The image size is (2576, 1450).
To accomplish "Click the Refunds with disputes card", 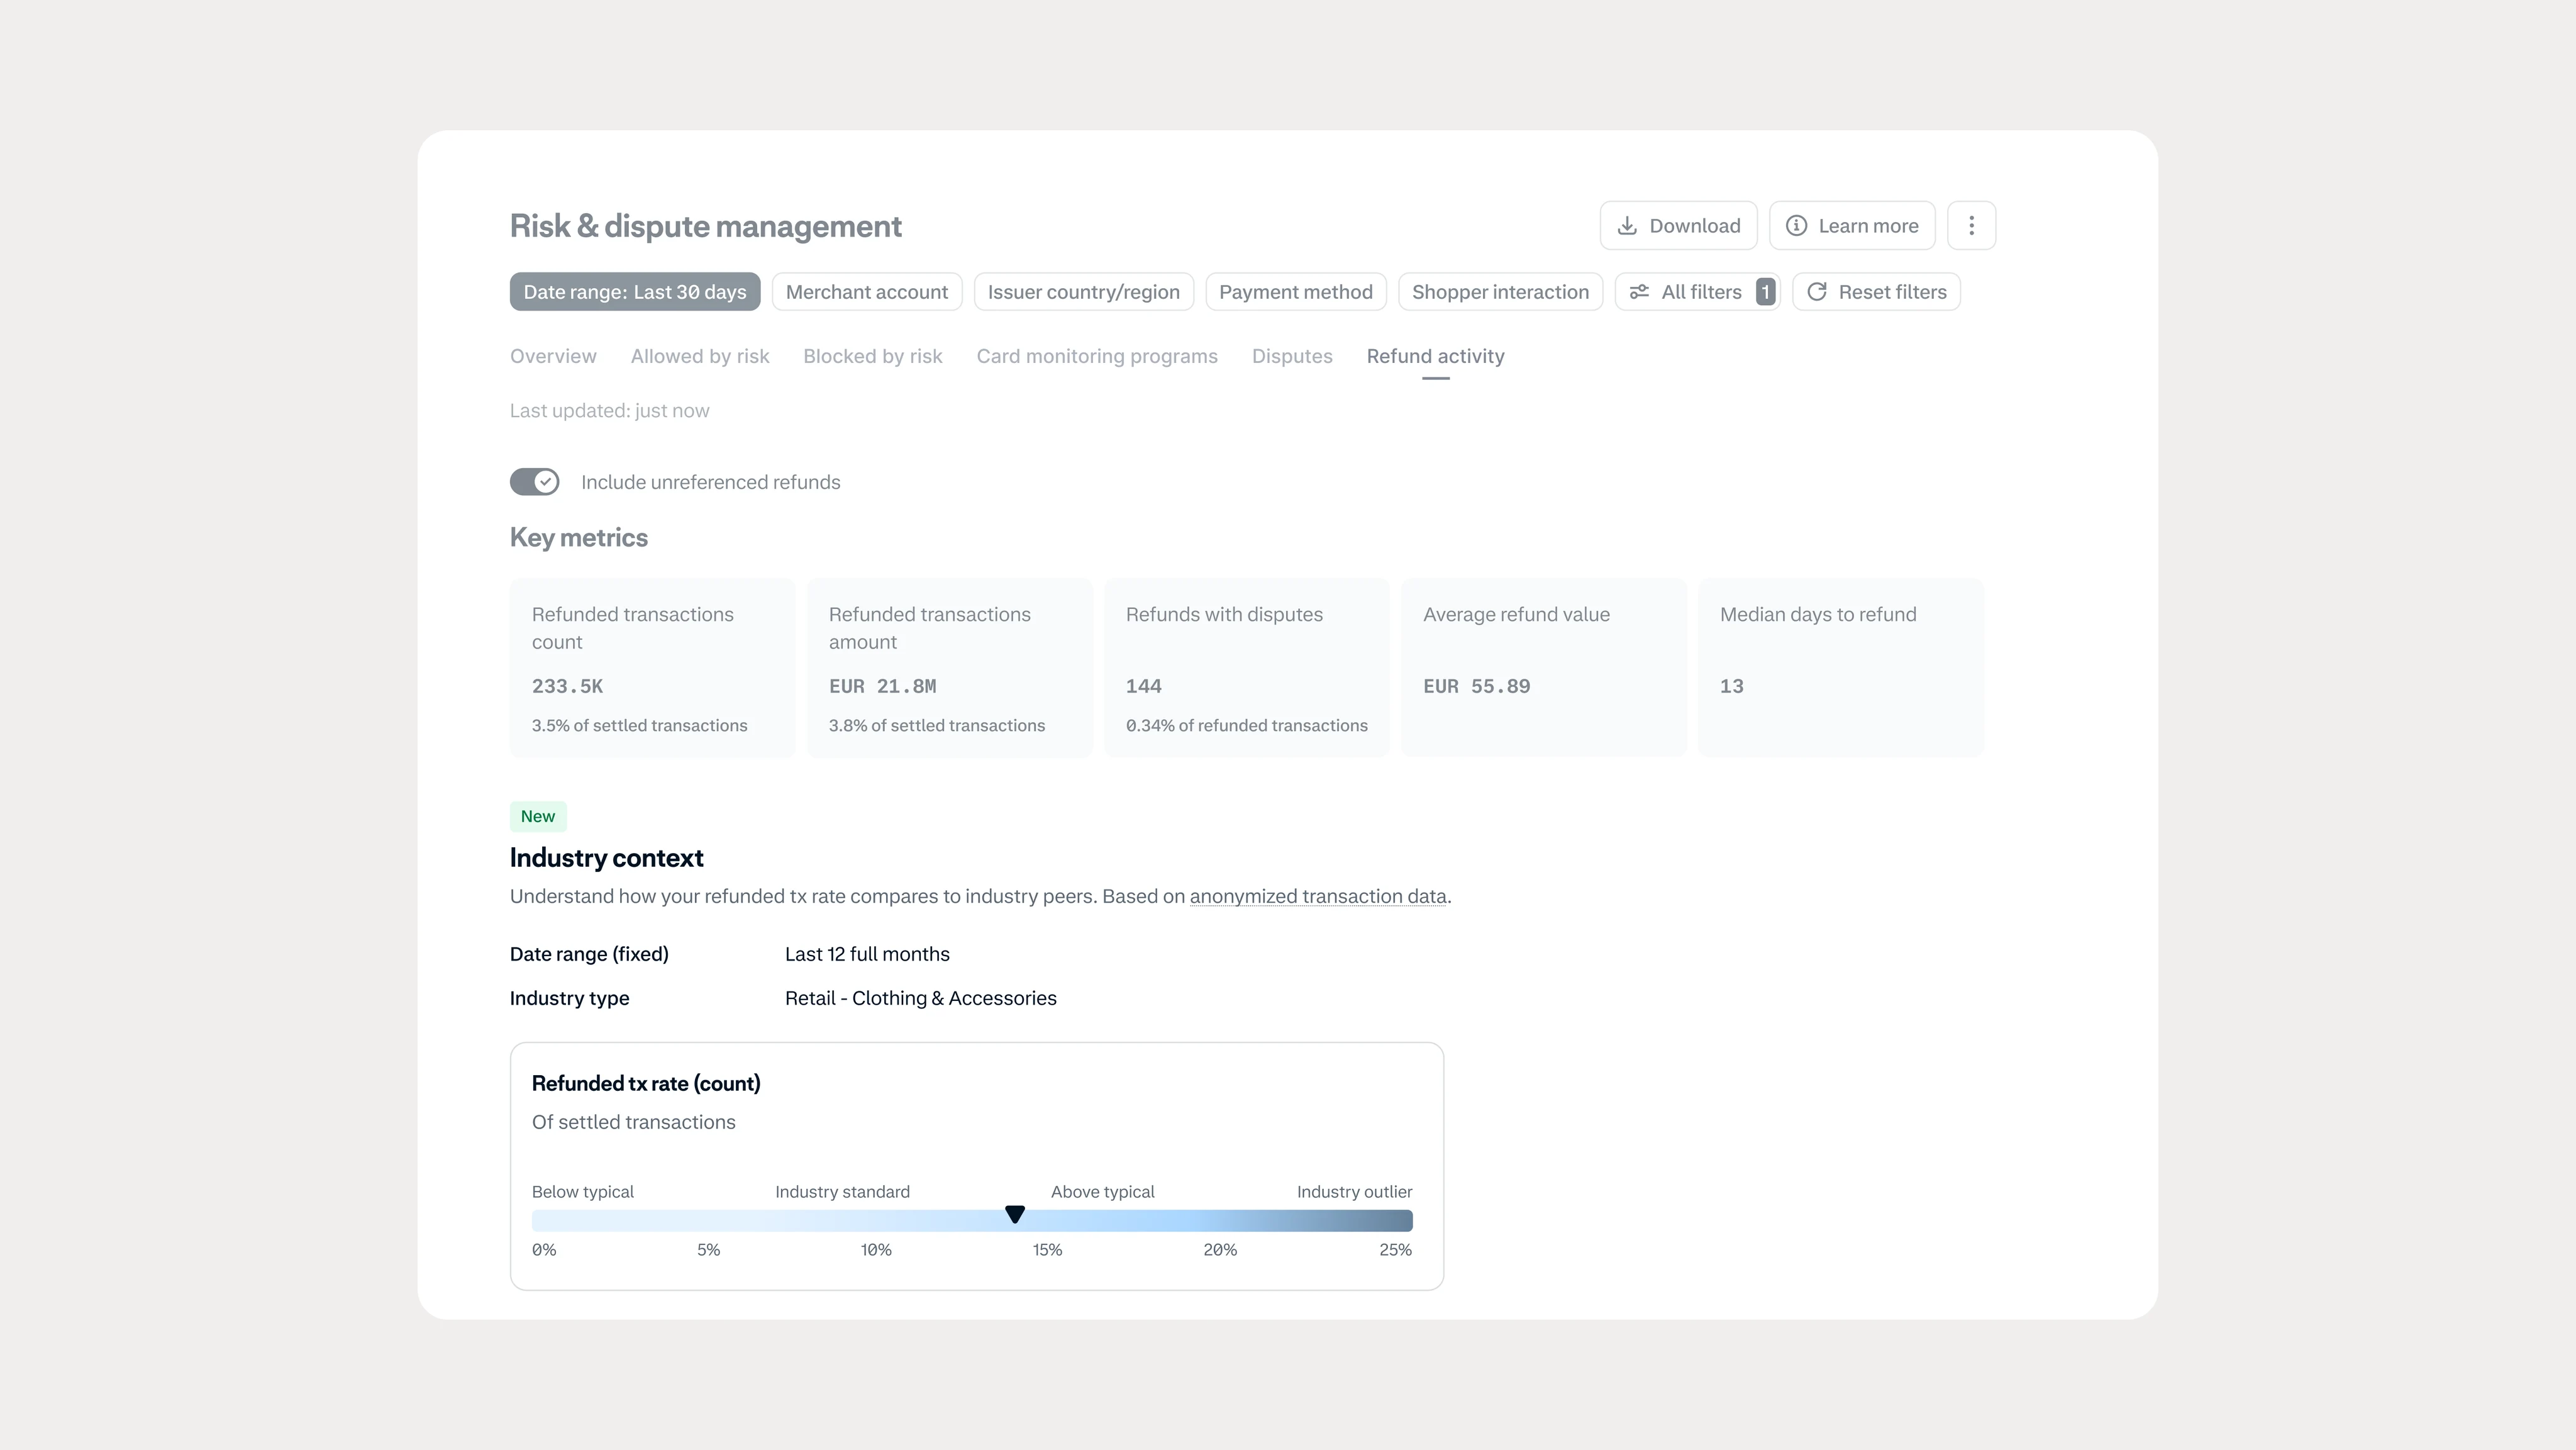I will 1247,667.
